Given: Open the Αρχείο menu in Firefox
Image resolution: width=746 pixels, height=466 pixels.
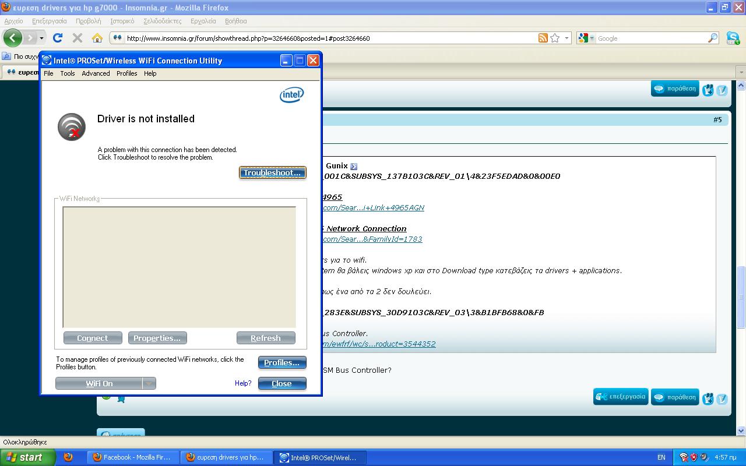Looking at the screenshot, I should (x=13, y=21).
